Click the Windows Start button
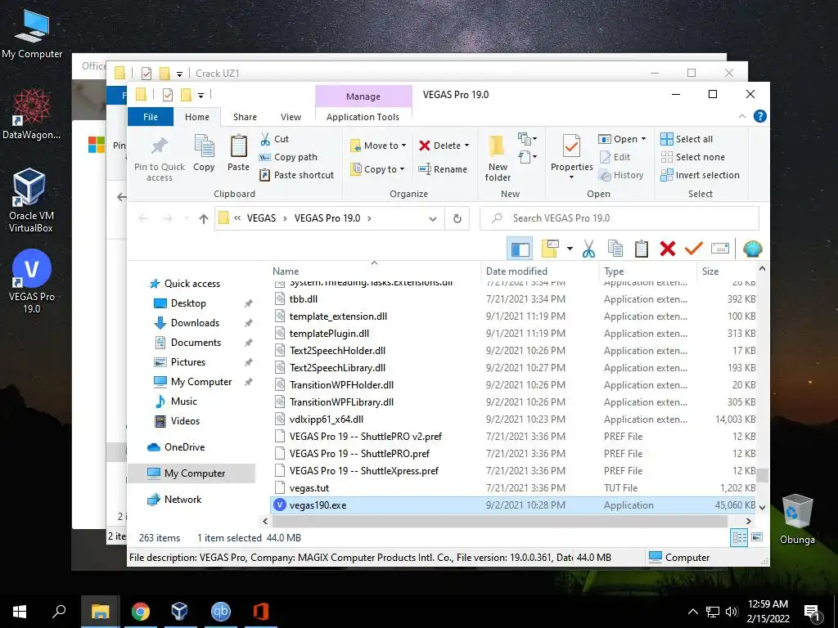 (20, 612)
